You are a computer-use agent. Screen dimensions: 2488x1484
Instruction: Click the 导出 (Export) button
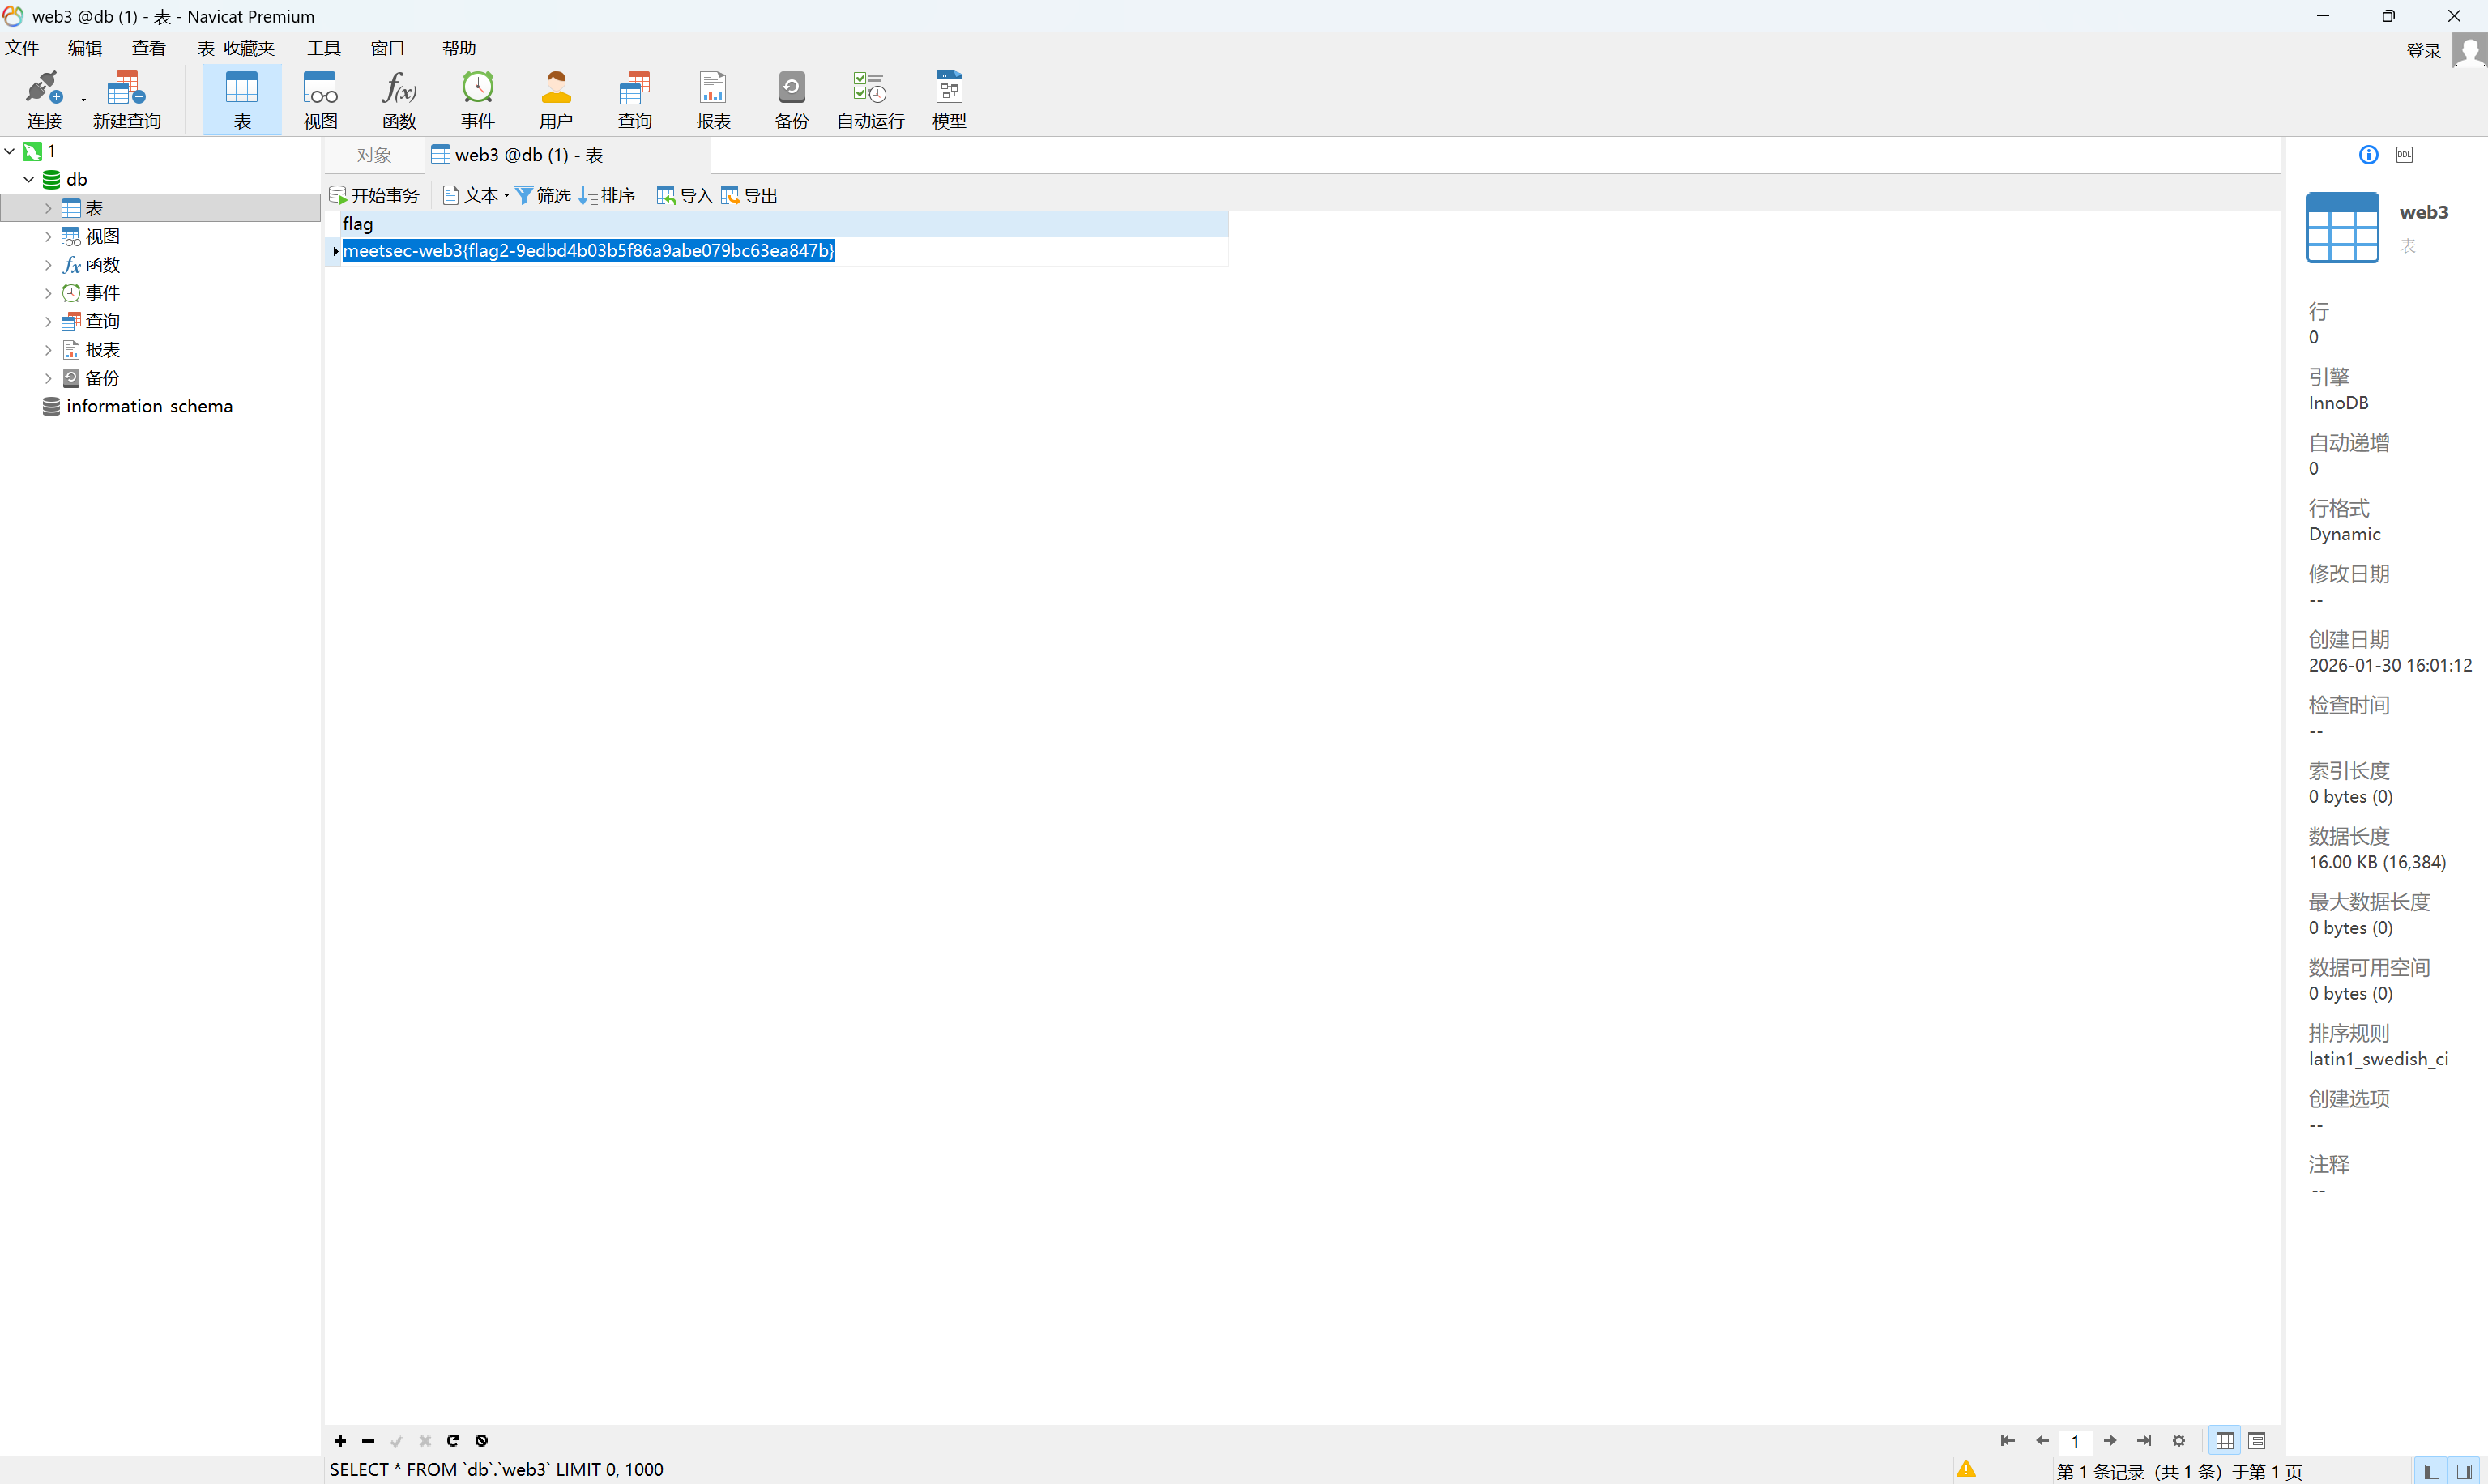[749, 195]
